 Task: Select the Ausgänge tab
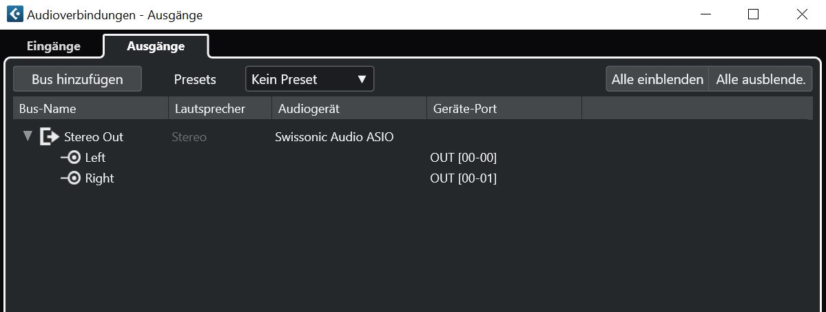click(x=156, y=46)
